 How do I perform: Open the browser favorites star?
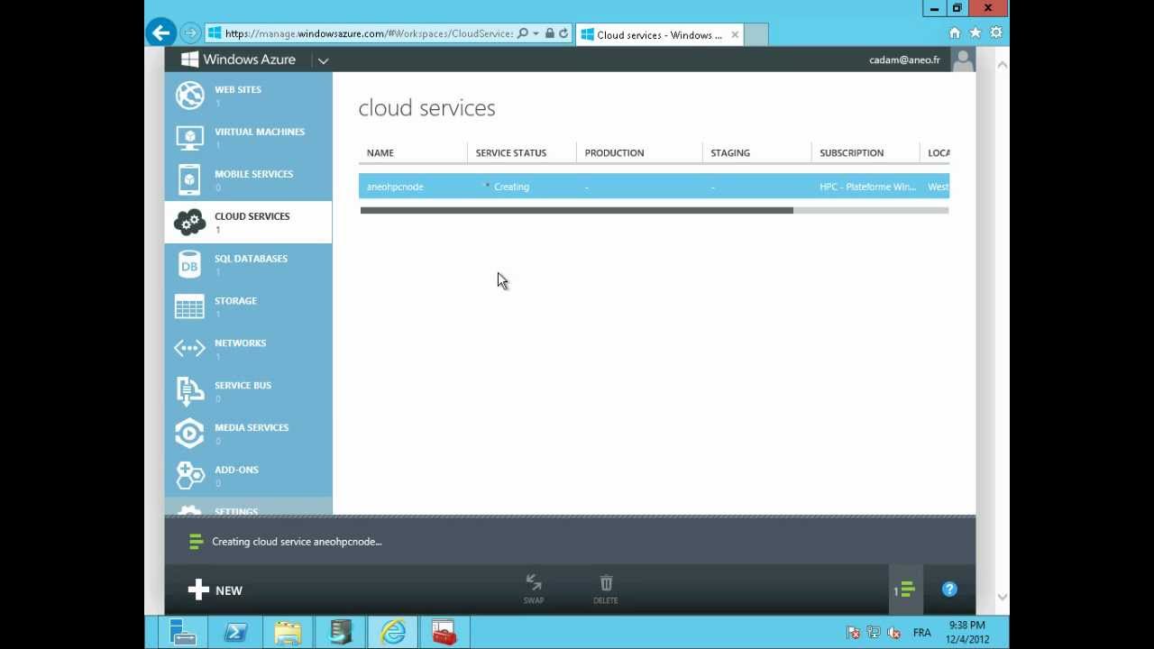pos(975,32)
